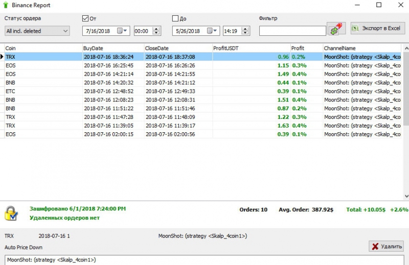Sort by BuyDate column header

pos(113,48)
